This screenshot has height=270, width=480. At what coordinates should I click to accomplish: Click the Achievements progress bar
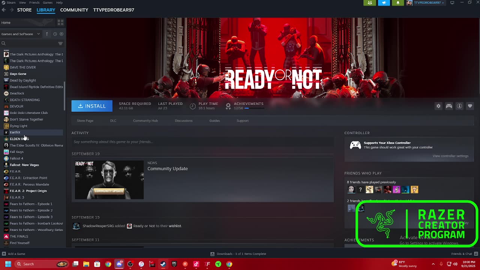(x=254, y=108)
